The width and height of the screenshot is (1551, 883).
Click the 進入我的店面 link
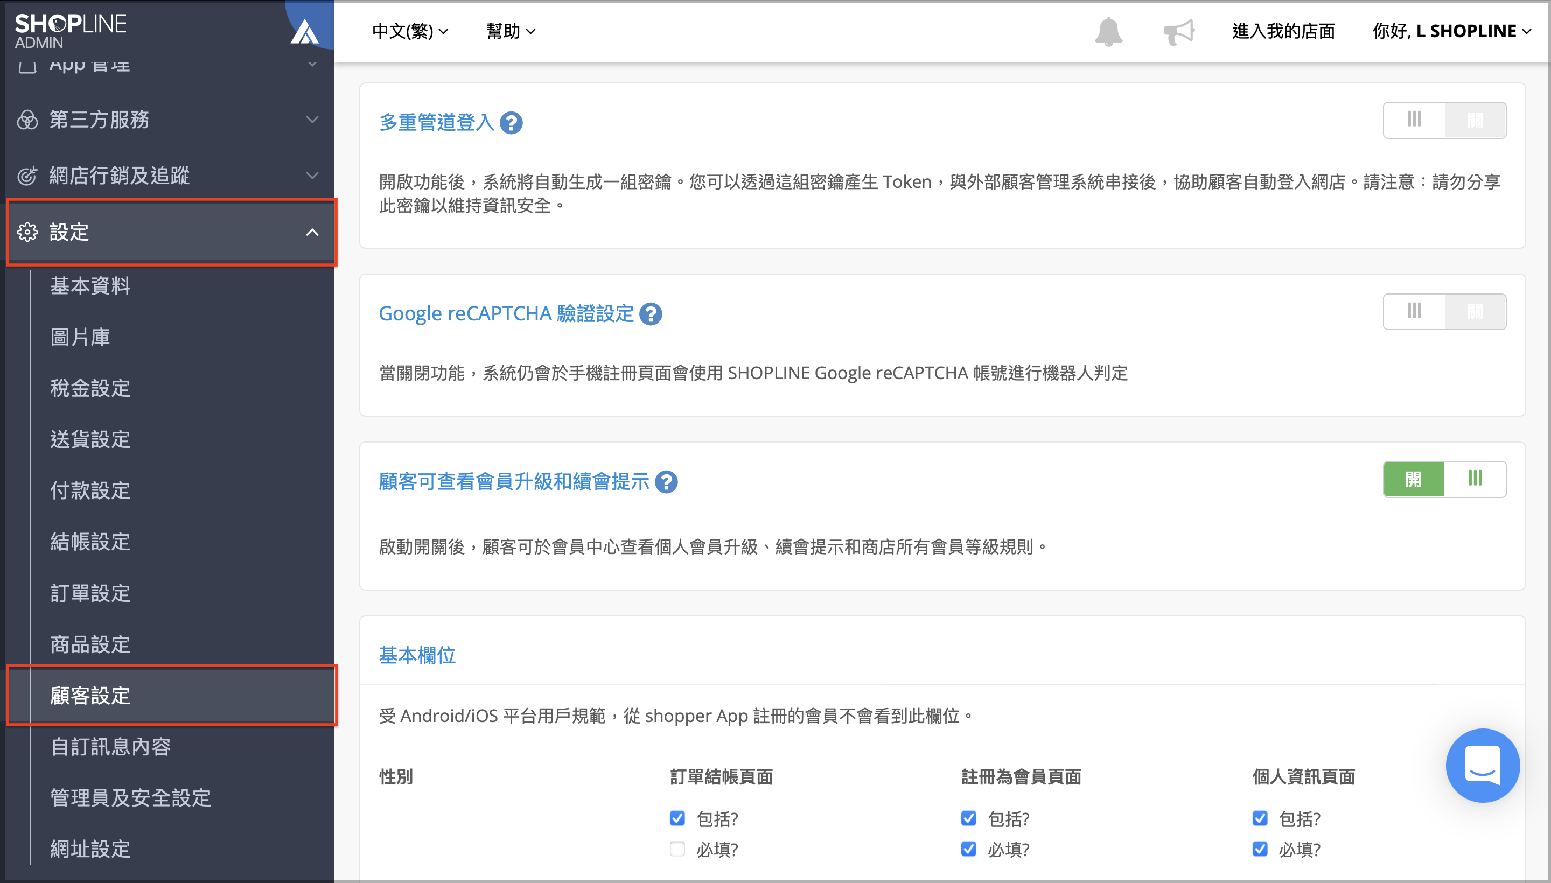click(x=1283, y=31)
